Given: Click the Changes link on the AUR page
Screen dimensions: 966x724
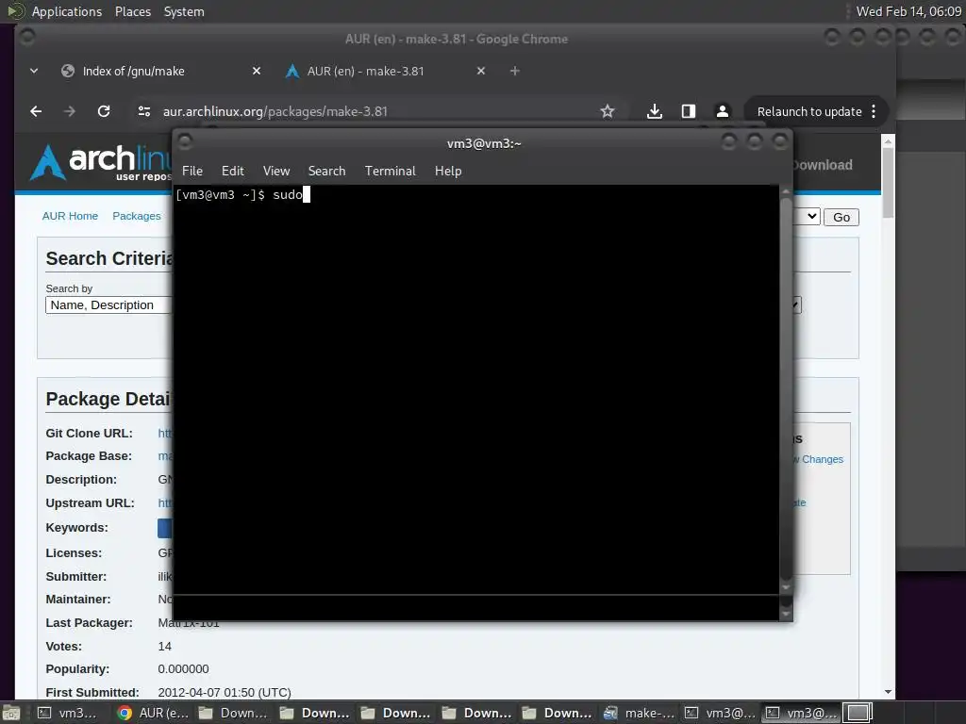Looking at the screenshot, I should tap(822, 459).
